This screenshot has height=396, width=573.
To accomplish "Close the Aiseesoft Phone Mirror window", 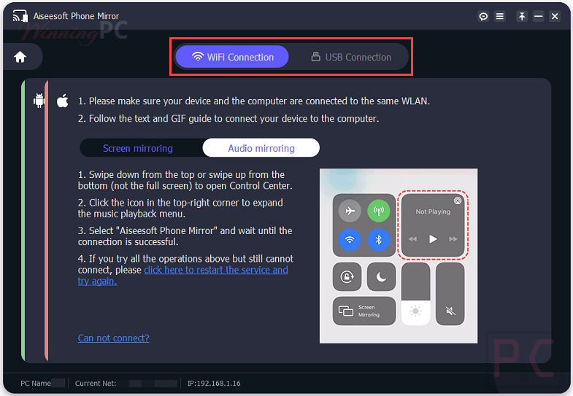I will (x=555, y=16).
